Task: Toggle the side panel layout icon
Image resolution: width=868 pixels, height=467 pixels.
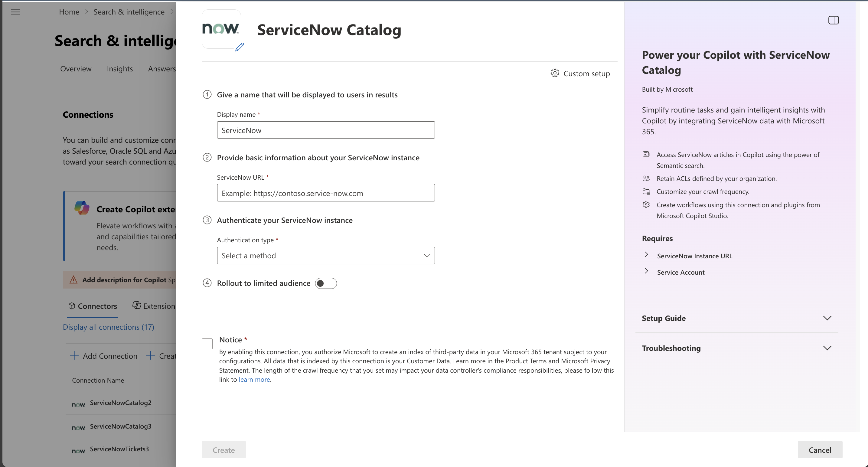Action: (x=833, y=20)
